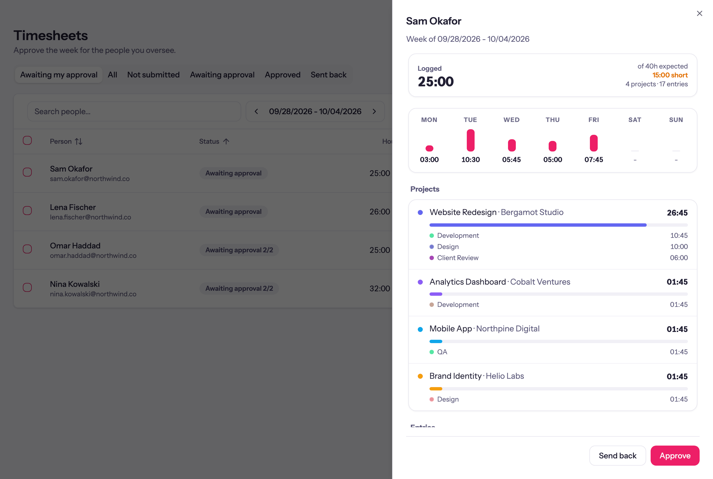Click Website Redesign project color dot

420,212
